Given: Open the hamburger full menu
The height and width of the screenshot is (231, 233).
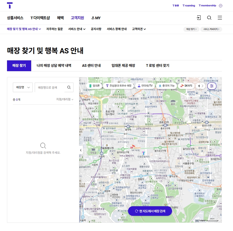Looking at the screenshot, I should 220,18.
